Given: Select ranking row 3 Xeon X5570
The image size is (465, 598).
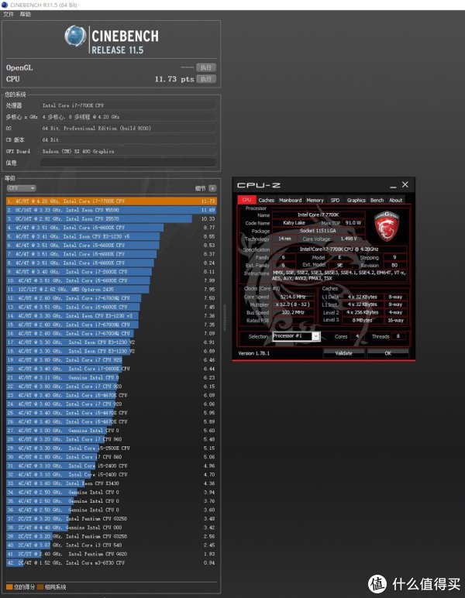Looking at the screenshot, I should click(112, 218).
